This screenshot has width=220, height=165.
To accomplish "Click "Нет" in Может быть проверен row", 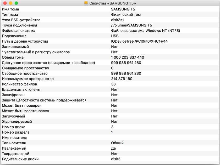I will tap(114, 106).
